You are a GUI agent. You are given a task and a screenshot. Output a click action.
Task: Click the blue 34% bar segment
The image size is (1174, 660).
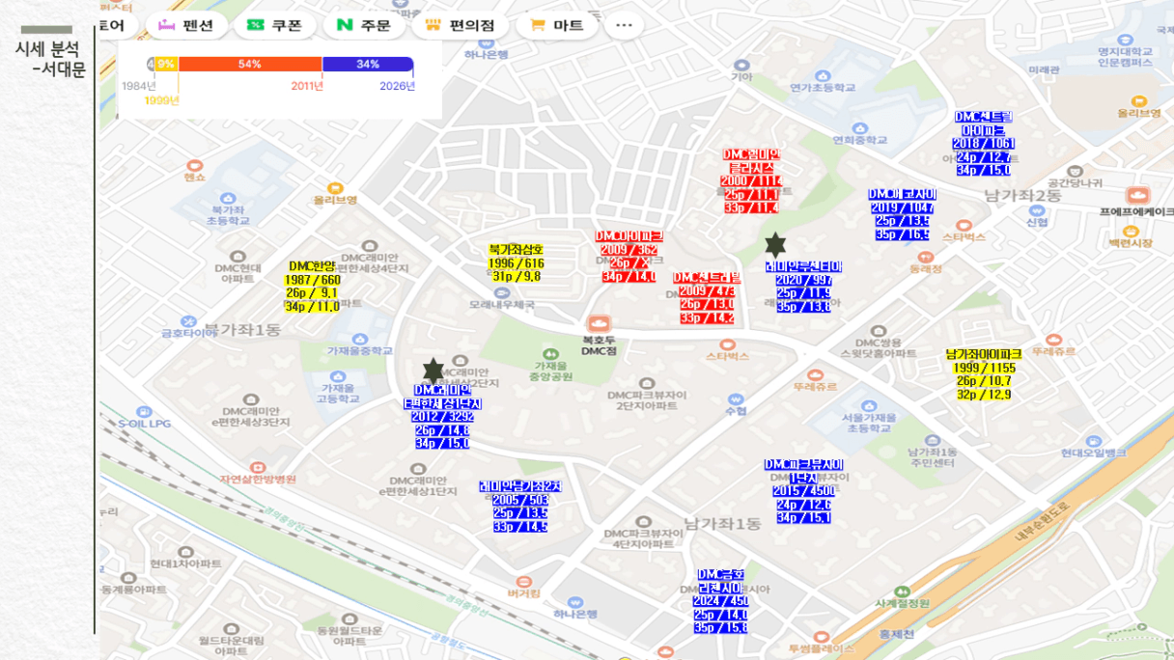[x=368, y=65]
